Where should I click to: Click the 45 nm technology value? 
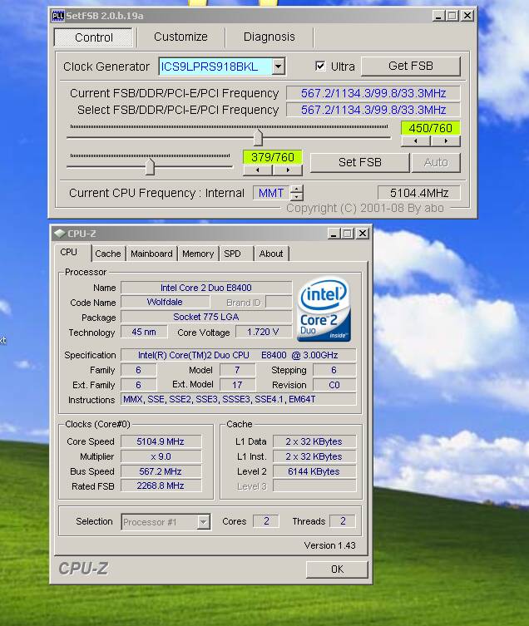pos(144,332)
